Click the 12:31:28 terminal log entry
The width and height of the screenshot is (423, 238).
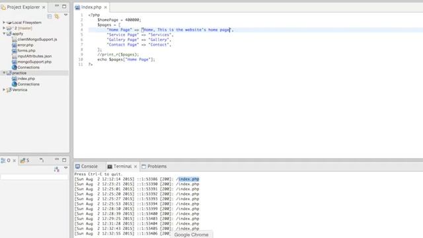tap(137, 223)
